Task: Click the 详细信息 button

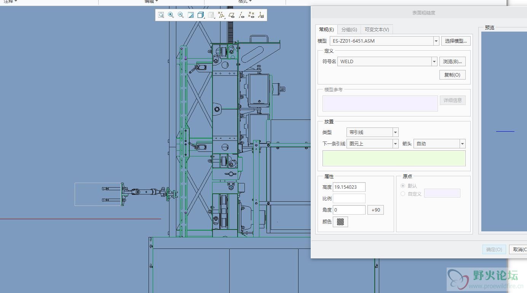Action: click(453, 100)
